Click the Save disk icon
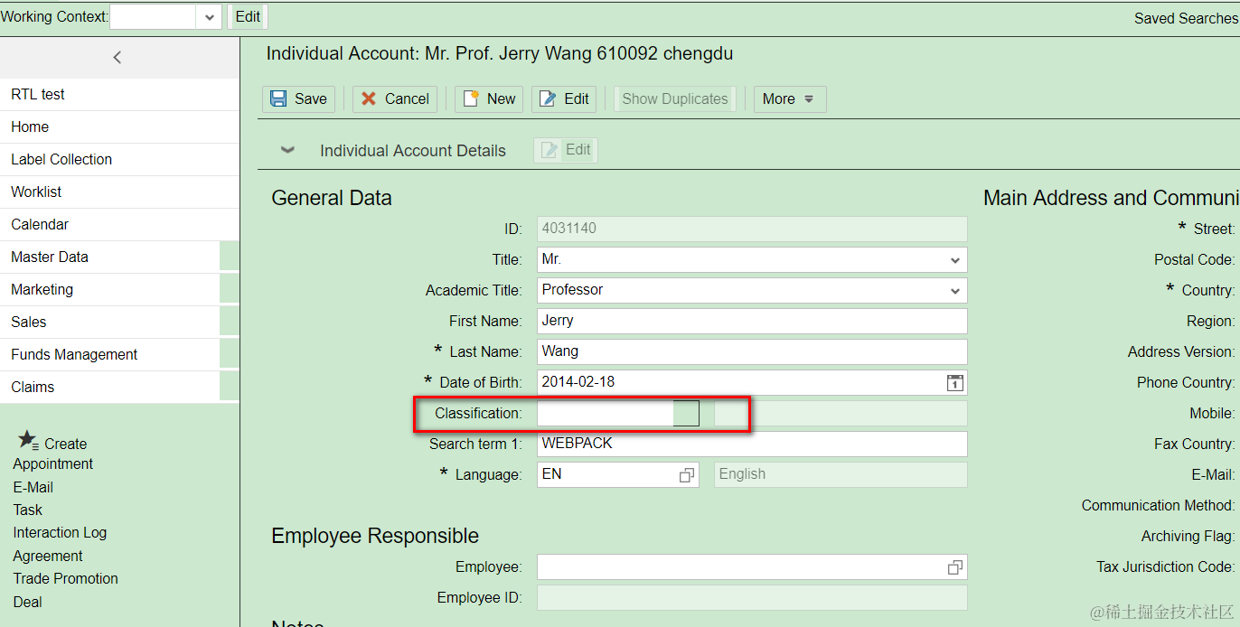The height and width of the screenshot is (627, 1240). pyautogui.click(x=278, y=99)
